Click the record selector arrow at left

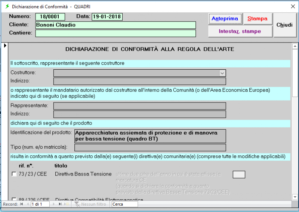click(x=5, y=45)
